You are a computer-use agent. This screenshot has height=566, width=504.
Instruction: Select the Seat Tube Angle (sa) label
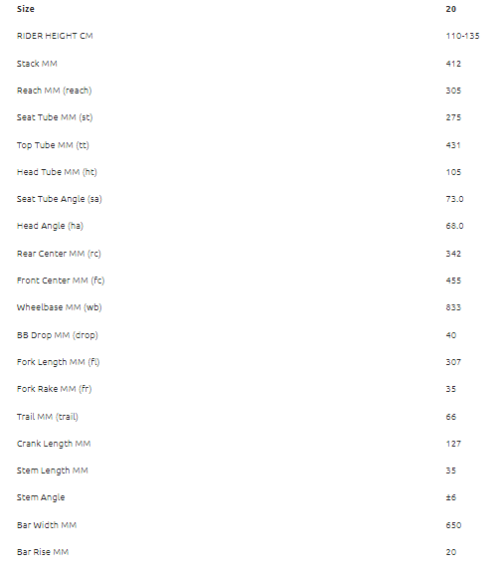60,199
